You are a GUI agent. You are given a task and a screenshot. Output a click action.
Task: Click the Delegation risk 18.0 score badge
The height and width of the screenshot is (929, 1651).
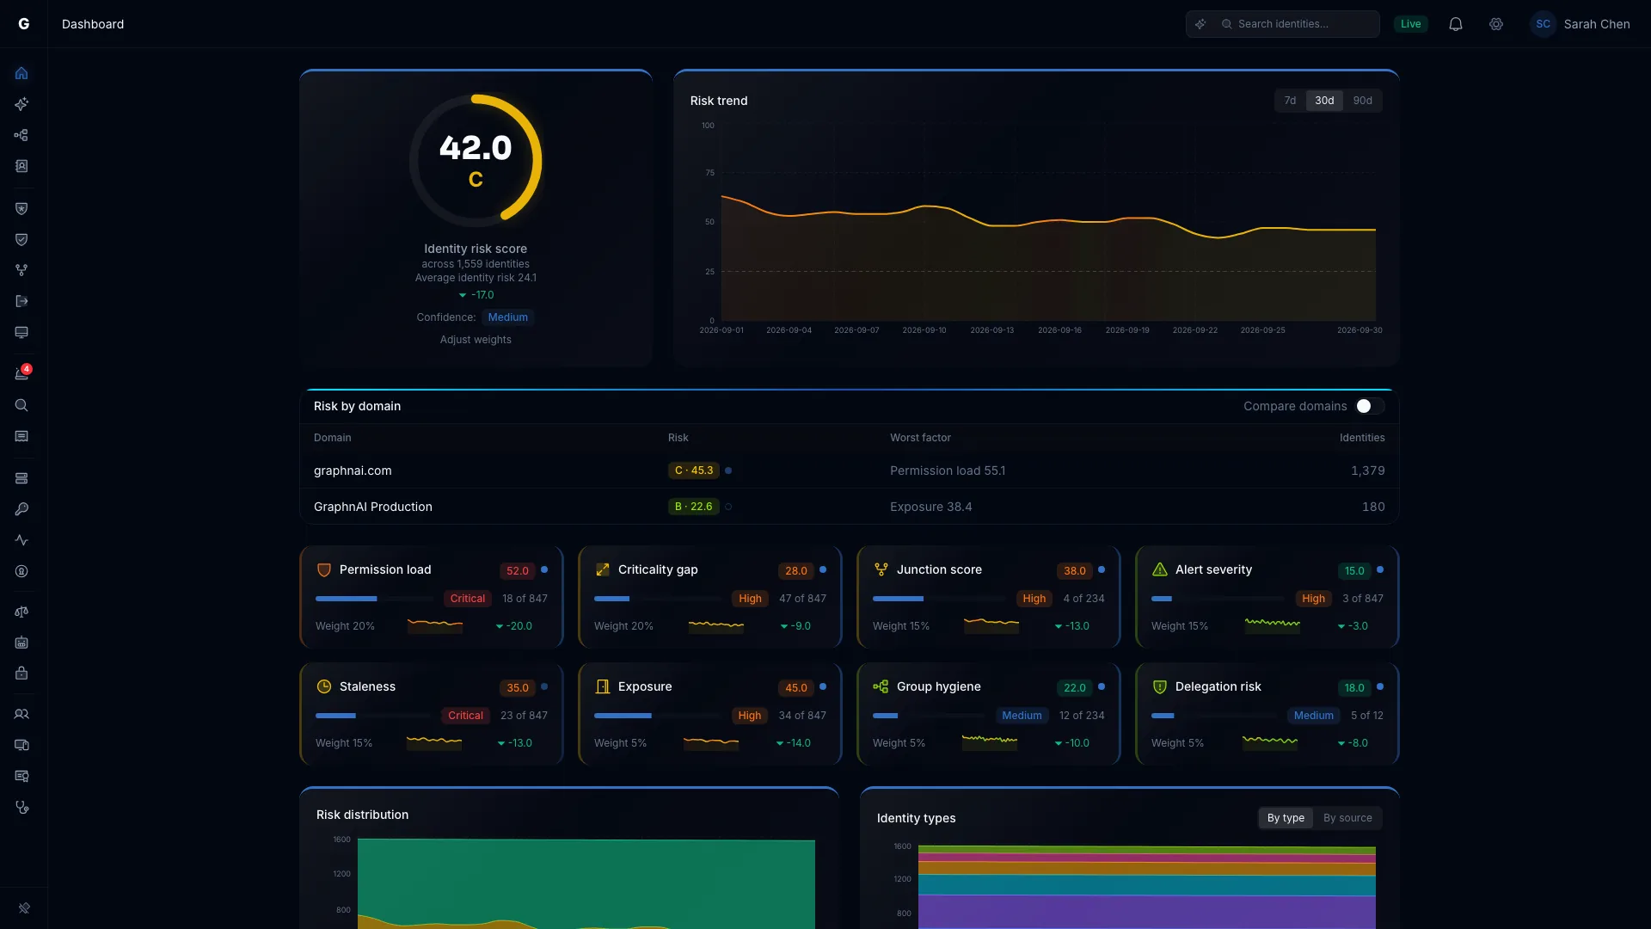[x=1353, y=688]
